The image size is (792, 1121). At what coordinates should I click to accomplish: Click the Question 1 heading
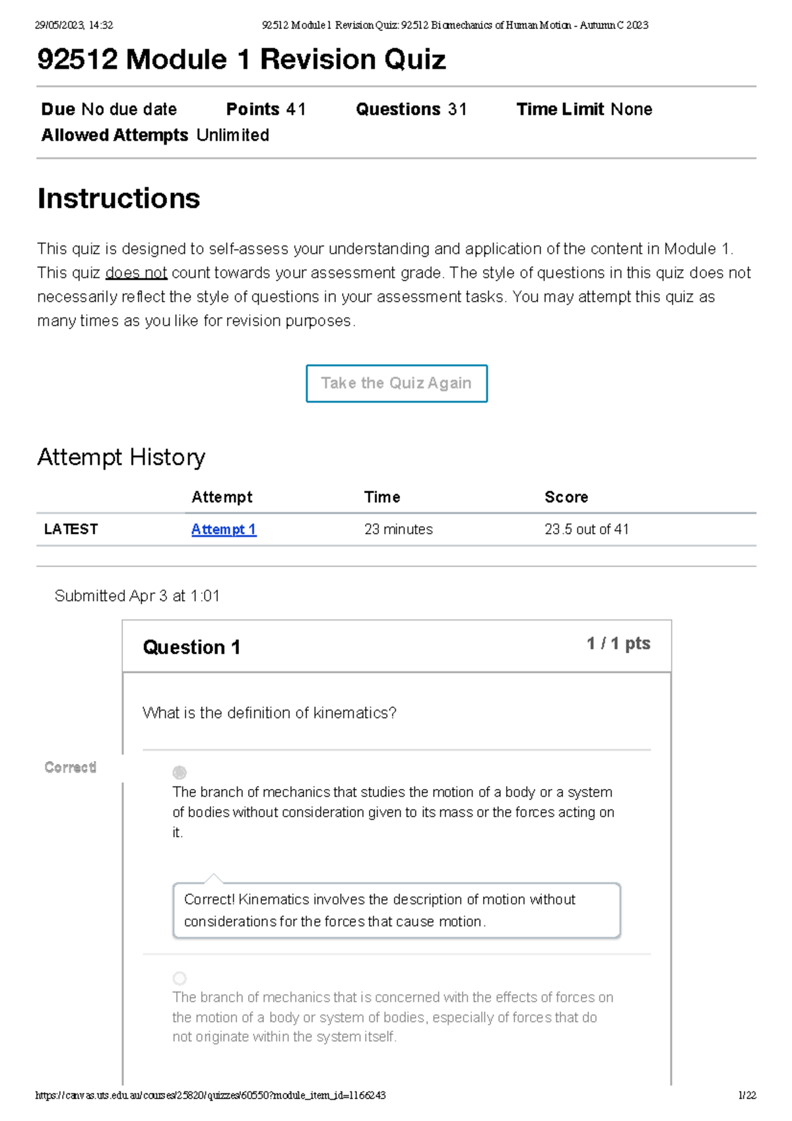tap(191, 647)
